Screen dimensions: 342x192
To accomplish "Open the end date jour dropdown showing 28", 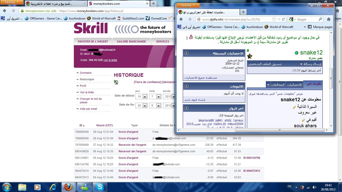I will (x=145, y=105).
